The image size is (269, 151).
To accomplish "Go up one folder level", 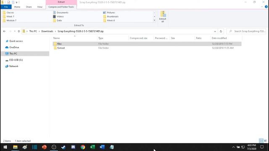I will click(19, 31).
